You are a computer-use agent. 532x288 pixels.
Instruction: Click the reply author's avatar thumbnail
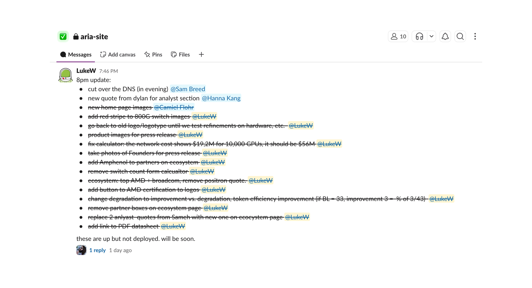click(x=81, y=250)
